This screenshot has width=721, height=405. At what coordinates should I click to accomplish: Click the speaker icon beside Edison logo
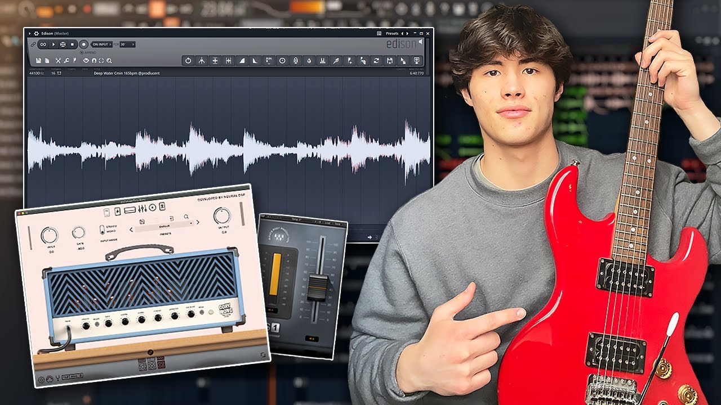pos(420,42)
